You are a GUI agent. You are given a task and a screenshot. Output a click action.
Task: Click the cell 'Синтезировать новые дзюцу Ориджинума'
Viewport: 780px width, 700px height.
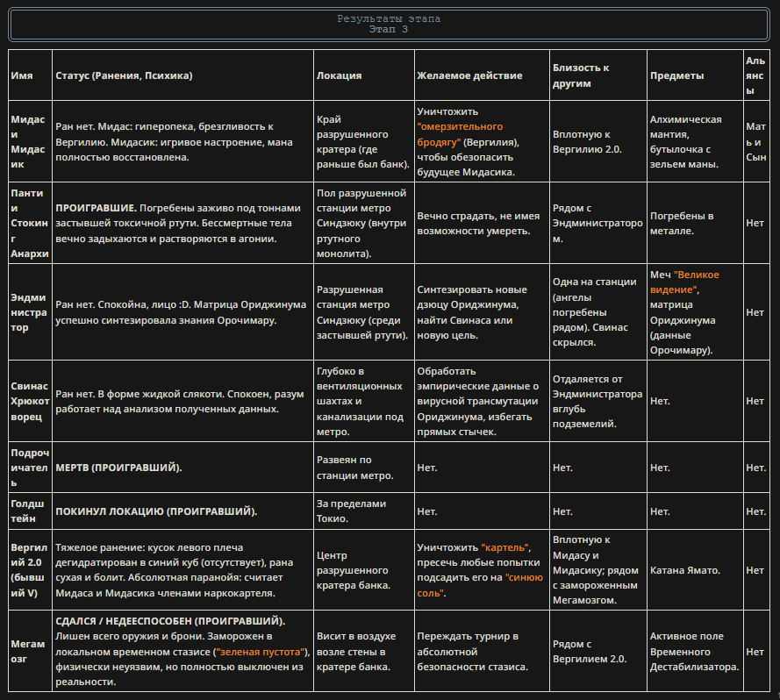[x=482, y=312]
